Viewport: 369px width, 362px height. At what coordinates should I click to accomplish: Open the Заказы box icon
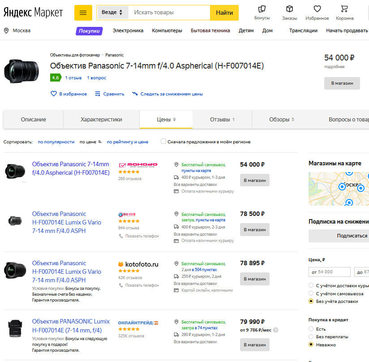coord(289,9)
